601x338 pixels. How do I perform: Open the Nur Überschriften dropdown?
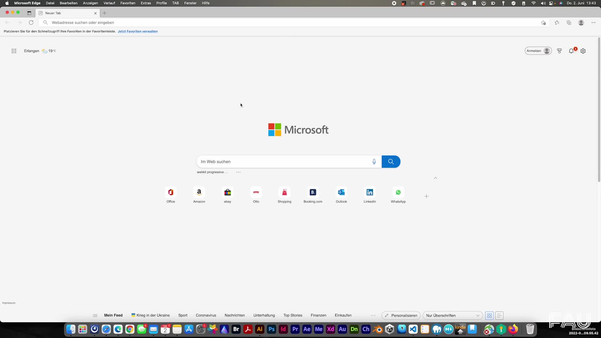tap(452, 315)
